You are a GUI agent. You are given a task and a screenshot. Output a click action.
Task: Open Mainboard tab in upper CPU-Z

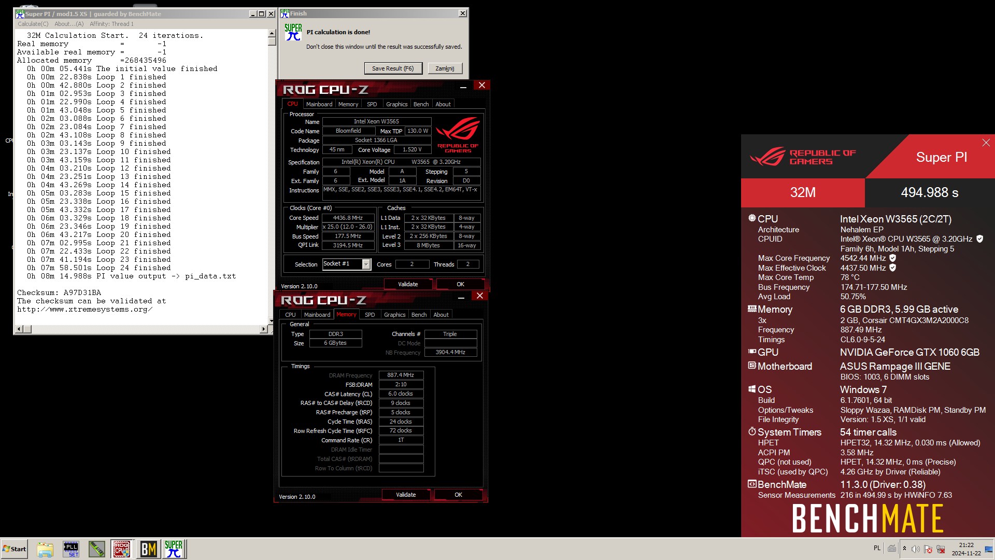pyautogui.click(x=319, y=104)
